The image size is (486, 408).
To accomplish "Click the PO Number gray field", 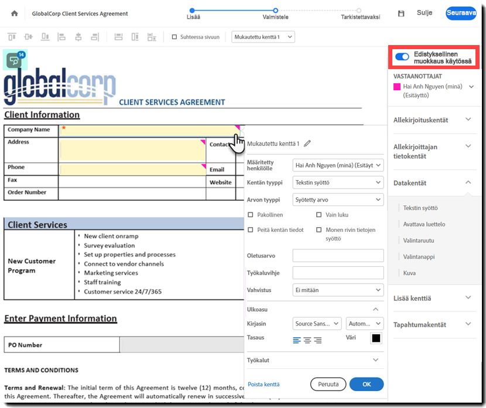I will coord(182,345).
